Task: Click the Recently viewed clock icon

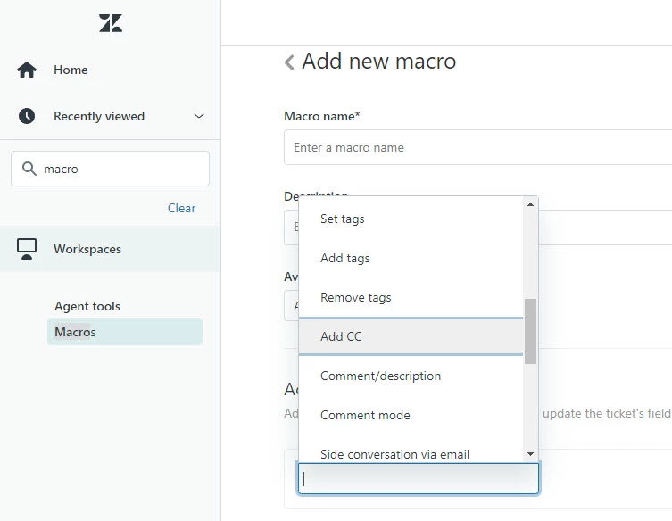Action: click(x=27, y=116)
